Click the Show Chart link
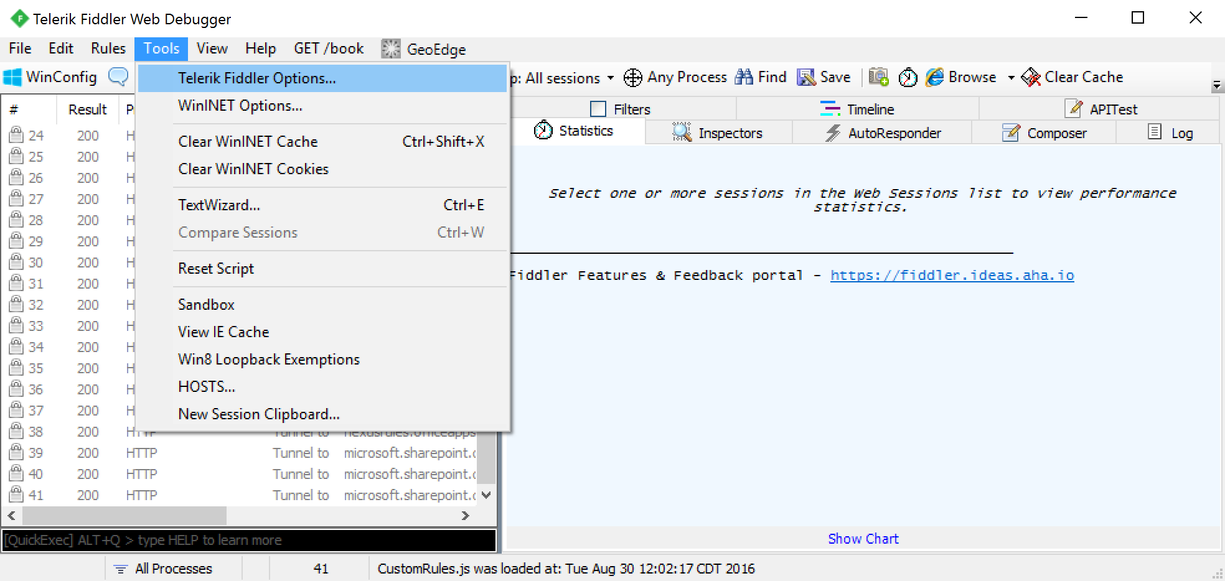1225x581 pixels. click(x=863, y=539)
